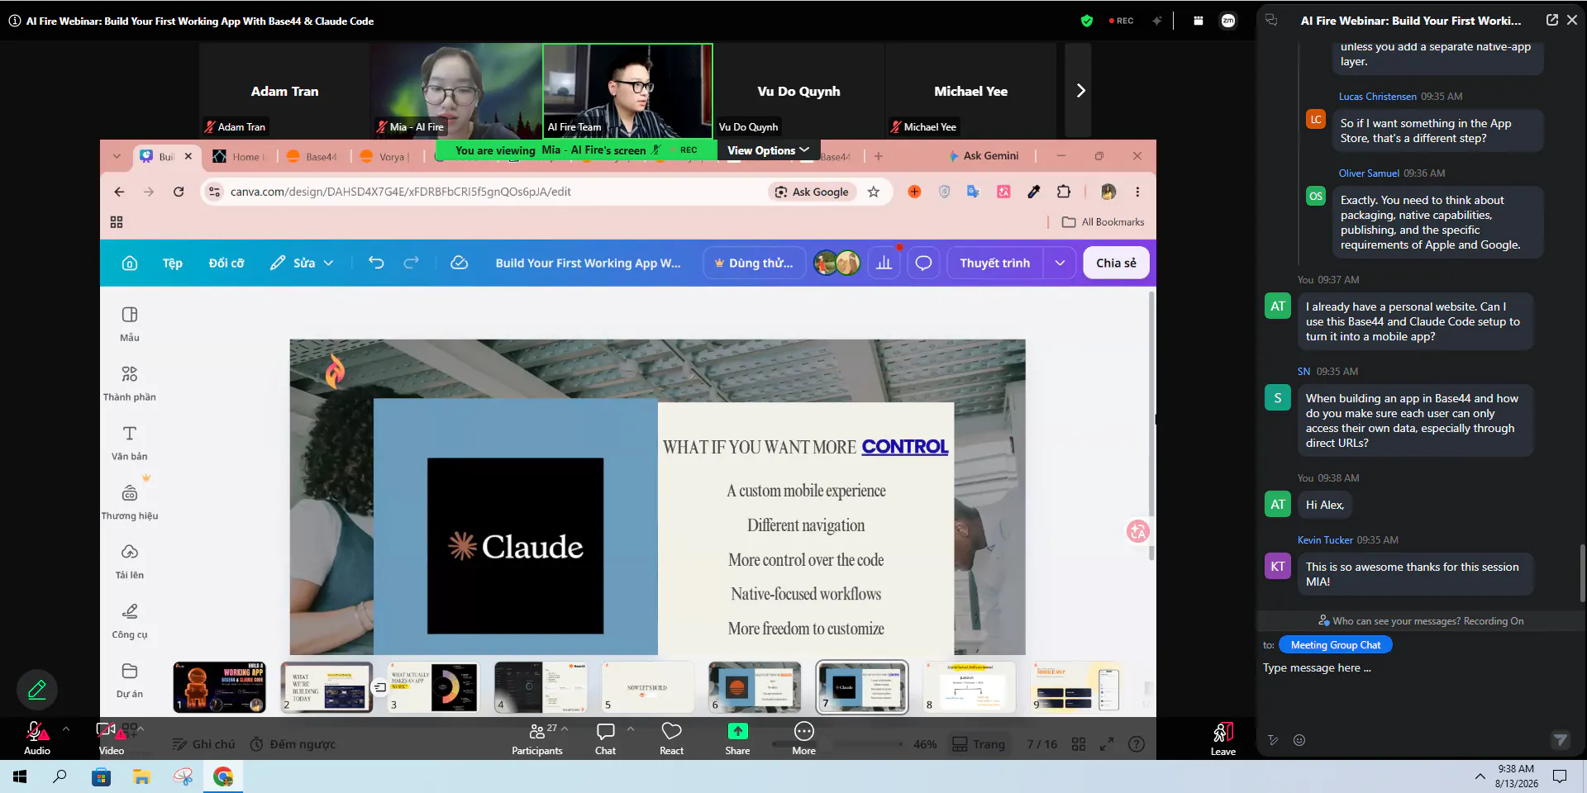Screen dimensions: 1587x793
Task: Open the Canva comments bubble icon
Action: (923, 263)
